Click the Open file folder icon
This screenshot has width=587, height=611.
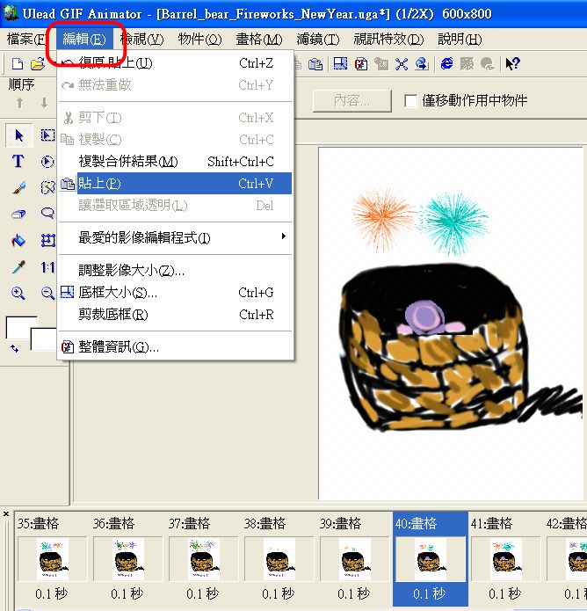(x=38, y=63)
